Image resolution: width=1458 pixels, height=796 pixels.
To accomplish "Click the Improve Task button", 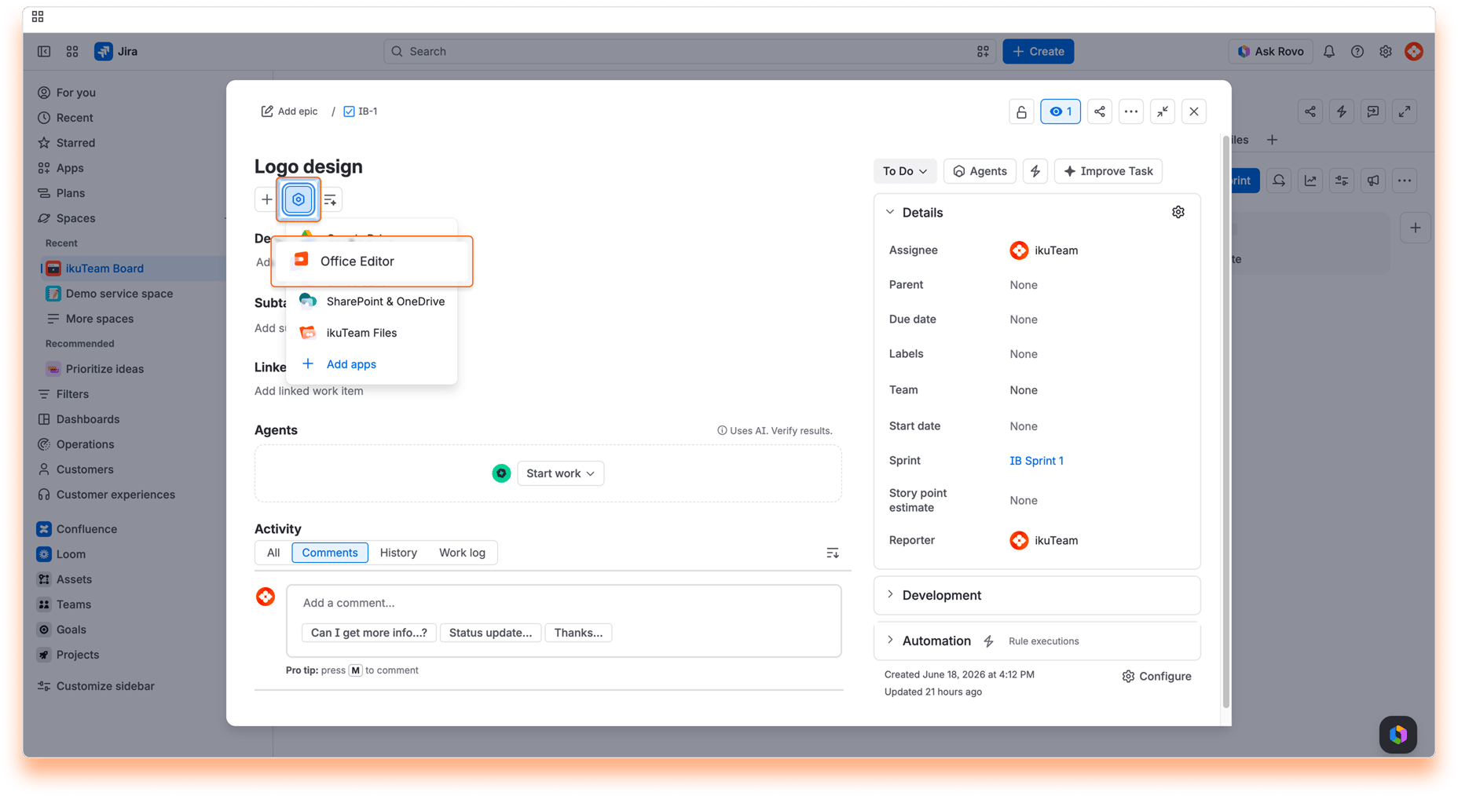I will tap(1108, 171).
